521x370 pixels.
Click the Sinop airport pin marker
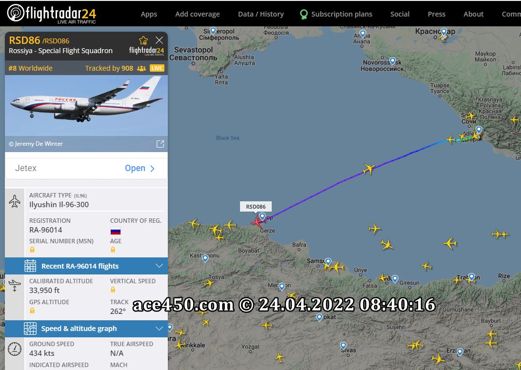(x=262, y=217)
